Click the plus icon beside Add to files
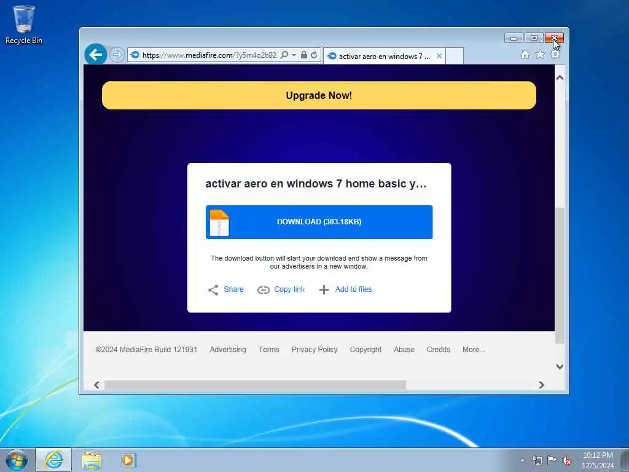This screenshot has height=472, width=629. pos(324,290)
